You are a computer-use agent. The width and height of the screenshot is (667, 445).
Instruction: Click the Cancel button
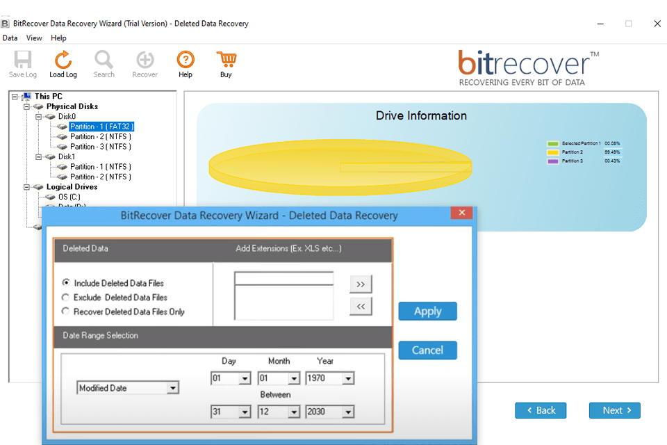[x=427, y=350]
